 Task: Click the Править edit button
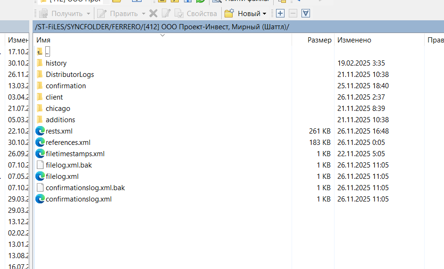click(x=117, y=13)
